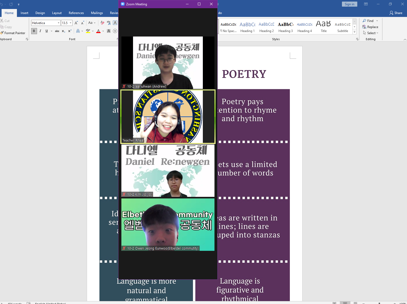
Task: Apply the Heading 3 style
Action: click(286, 27)
